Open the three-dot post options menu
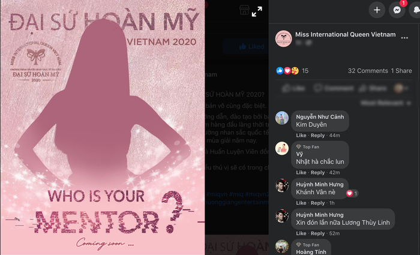420x255 pixels. coord(404,38)
